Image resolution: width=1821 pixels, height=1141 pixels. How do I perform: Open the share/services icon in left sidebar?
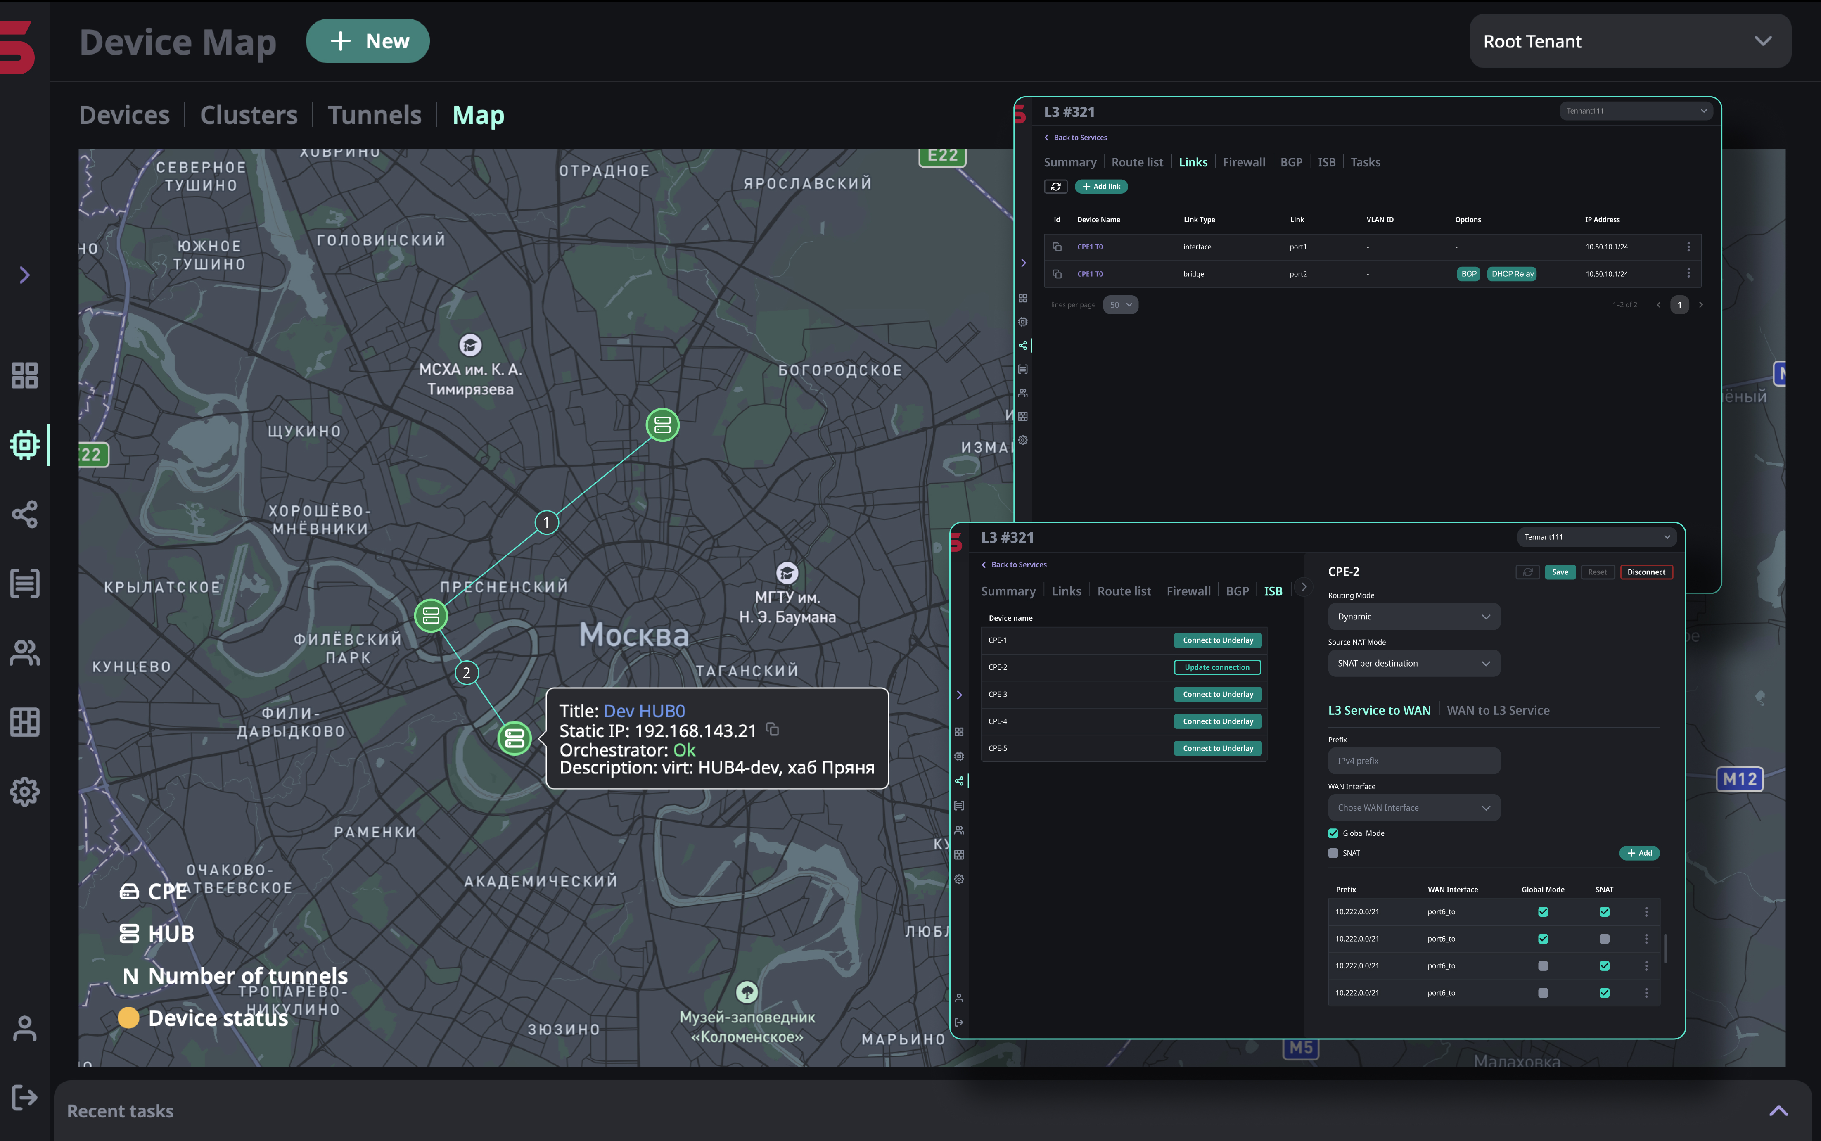24,514
